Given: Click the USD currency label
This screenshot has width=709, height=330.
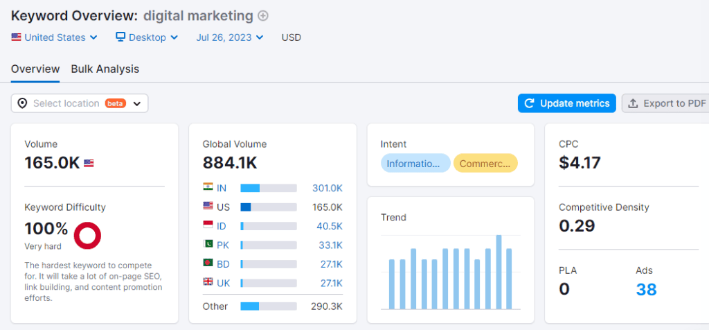Looking at the screenshot, I should pos(291,37).
